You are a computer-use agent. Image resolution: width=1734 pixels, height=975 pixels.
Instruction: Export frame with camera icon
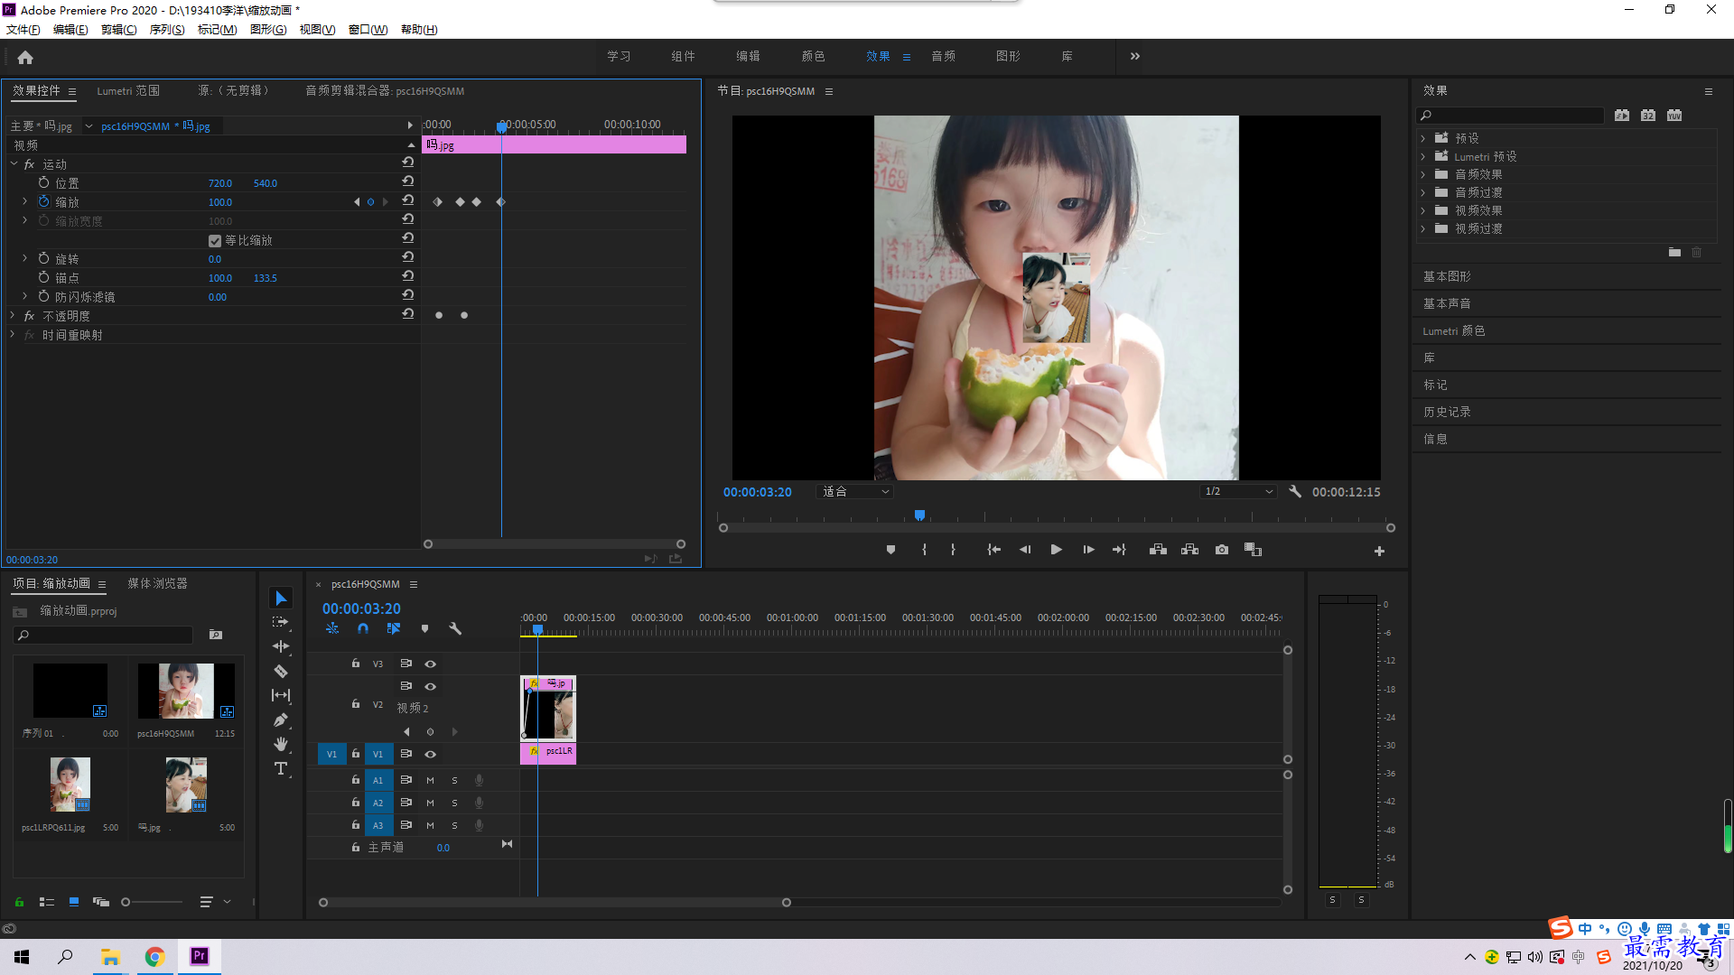(1222, 550)
